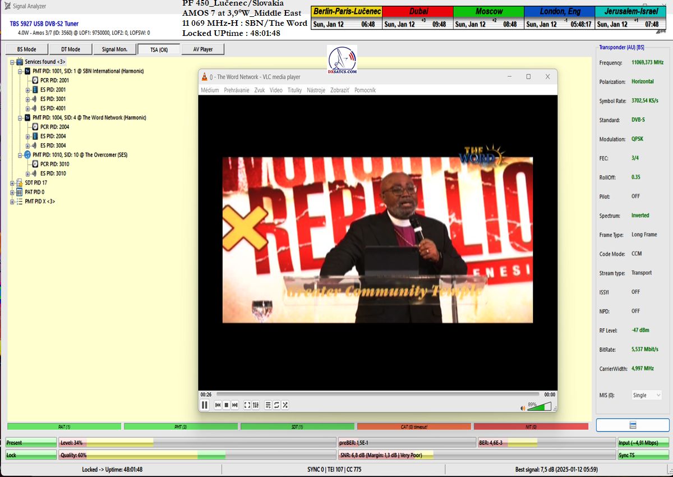Image resolution: width=673 pixels, height=477 pixels.
Task: Expand the PAT PID 0 node
Action: [12, 192]
